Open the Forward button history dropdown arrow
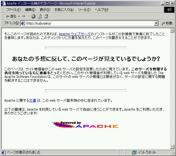 [x=28, y=16]
